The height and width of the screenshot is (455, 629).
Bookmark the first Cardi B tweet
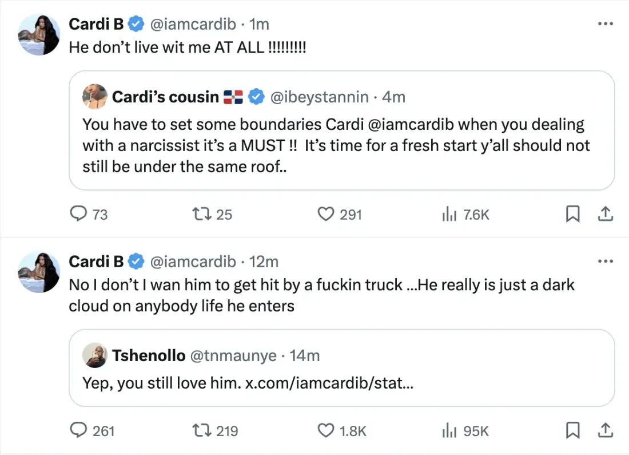click(x=572, y=214)
